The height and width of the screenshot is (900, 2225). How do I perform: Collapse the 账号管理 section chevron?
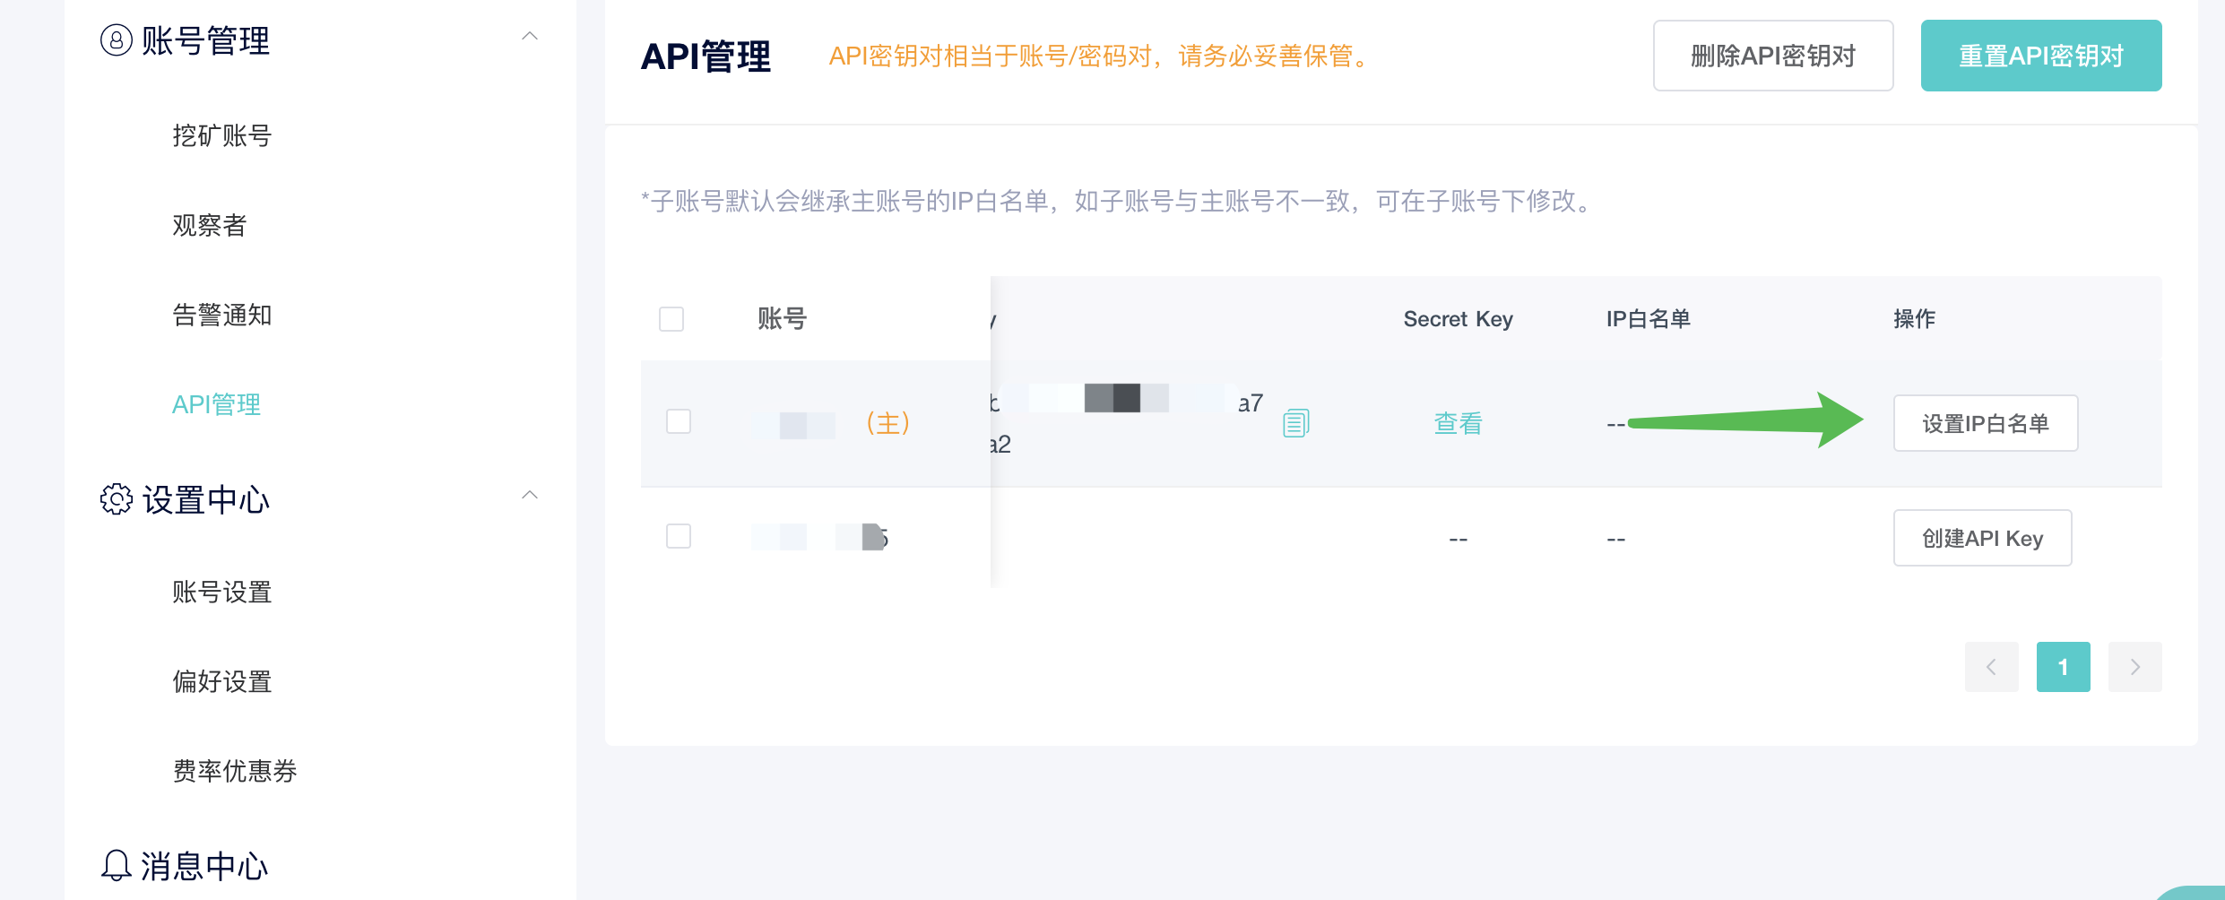pyautogui.click(x=530, y=36)
